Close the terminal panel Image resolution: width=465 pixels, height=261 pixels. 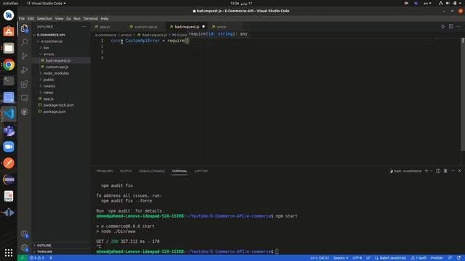(460, 171)
